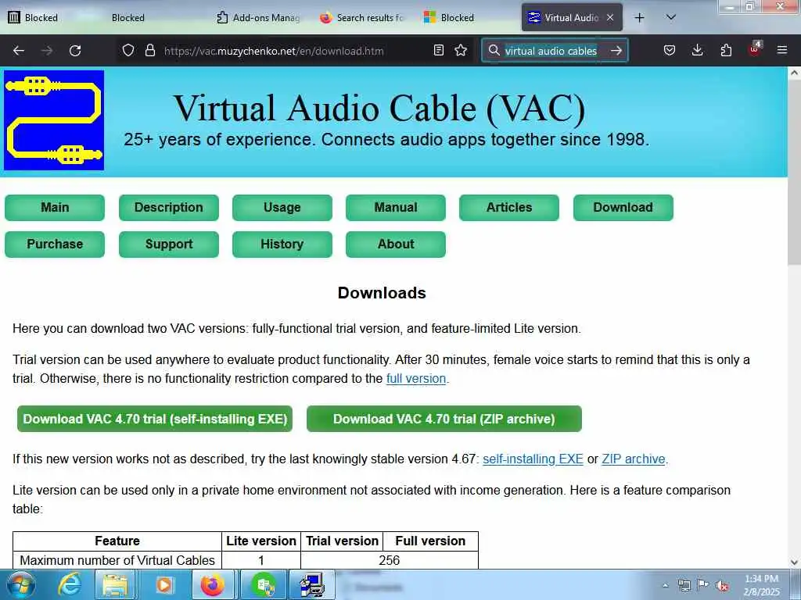Open the Articles page button
801x600 pixels.
tap(508, 208)
